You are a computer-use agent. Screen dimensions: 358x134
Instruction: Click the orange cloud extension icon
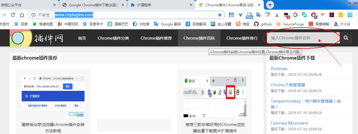(x=323, y=15)
